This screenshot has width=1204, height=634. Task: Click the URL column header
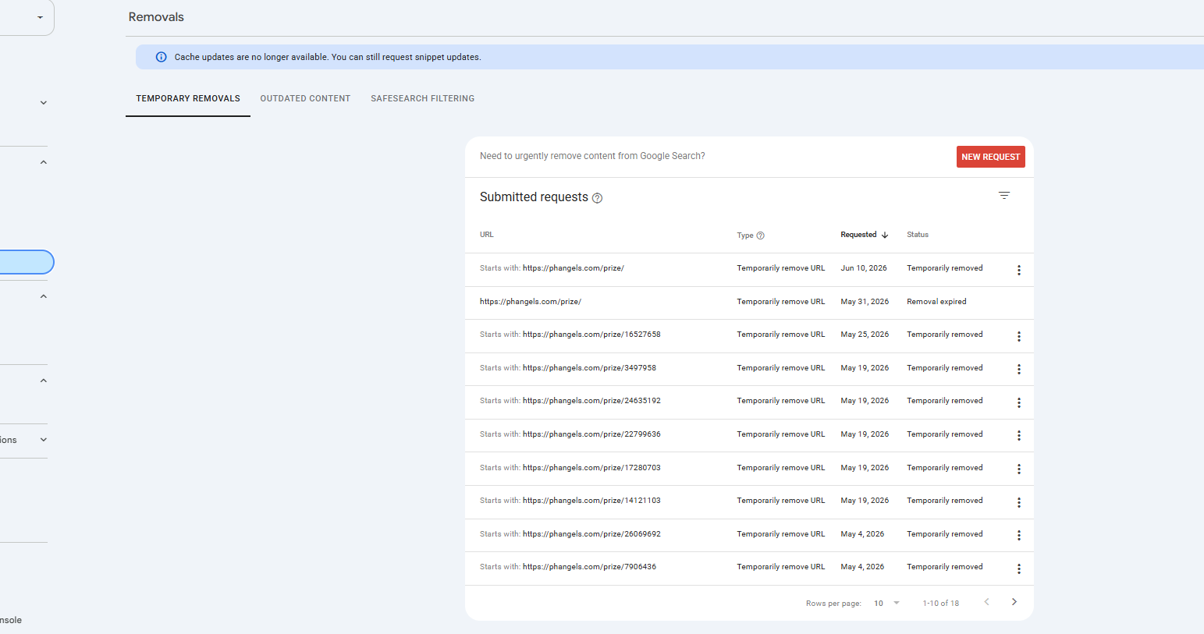(x=487, y=235)
